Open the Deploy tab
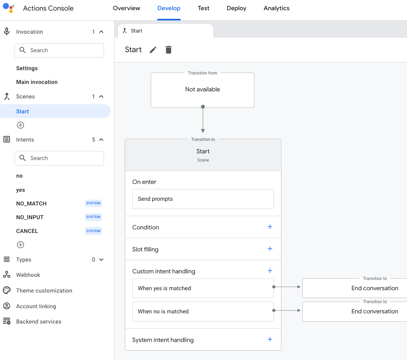Viewport: 407px width, 360px height. pyautogui.click(x=236, y=8)
